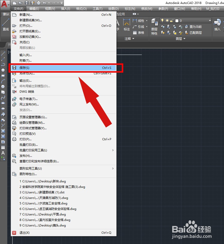Choose 电子传递(T)... menu entry
Image resolution: width=224 pixels, height=244 pixels.
pyautogui.click(x=63, y=99)
